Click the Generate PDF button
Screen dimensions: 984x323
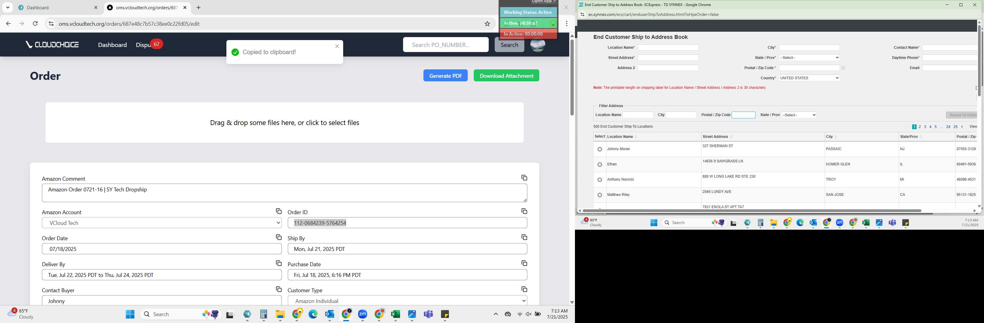pos(445,75)
